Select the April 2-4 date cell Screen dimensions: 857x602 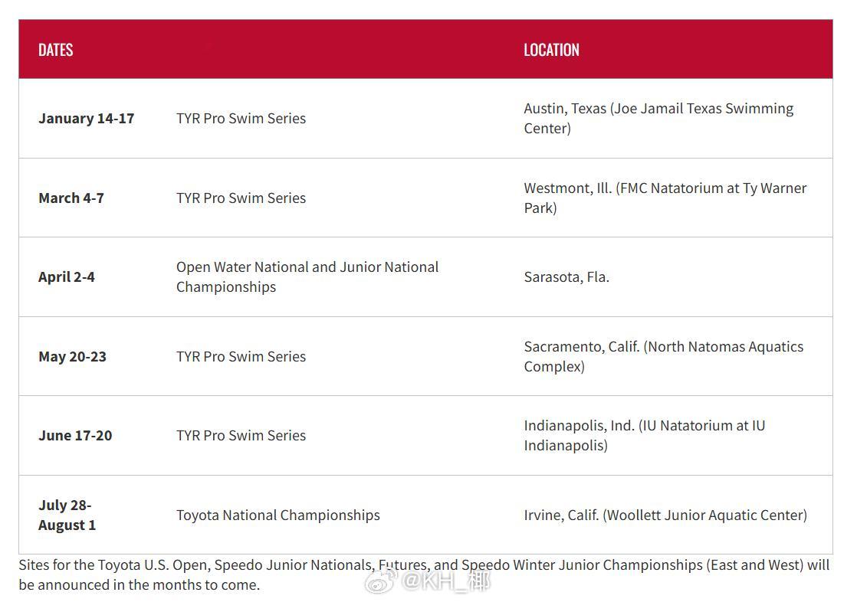coord(66,277)
